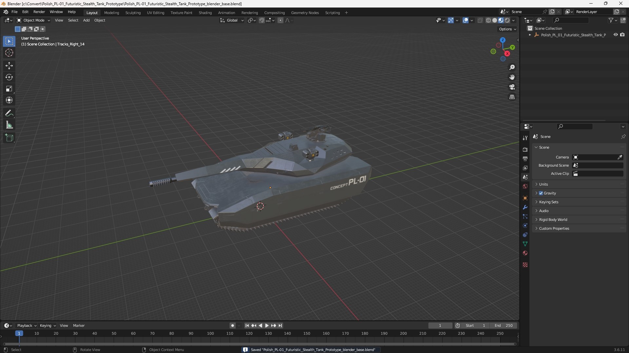Jump to the timeline end frame button

[280, 326]
